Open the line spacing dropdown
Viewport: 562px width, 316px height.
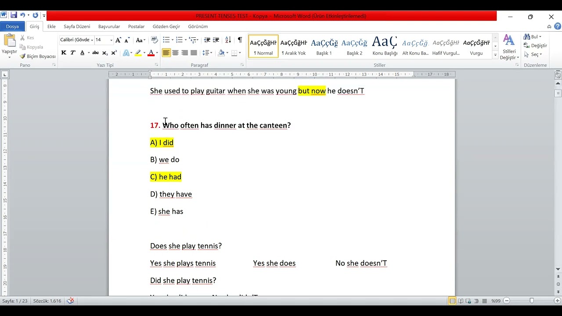click(207, 53)
